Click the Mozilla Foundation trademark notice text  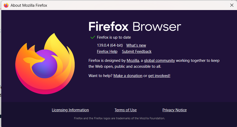pyautogui.click(x=119, y=118)
